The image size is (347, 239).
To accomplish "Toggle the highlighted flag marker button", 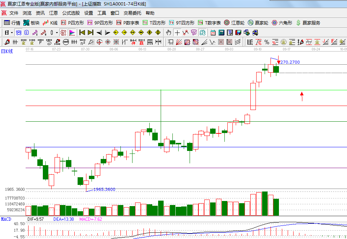I will [x=72, y=33].
